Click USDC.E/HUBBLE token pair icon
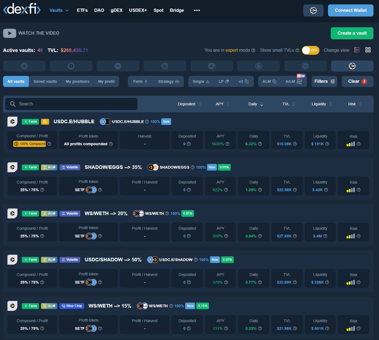Screen dimensions: 379x340 (x=105, y=122)
